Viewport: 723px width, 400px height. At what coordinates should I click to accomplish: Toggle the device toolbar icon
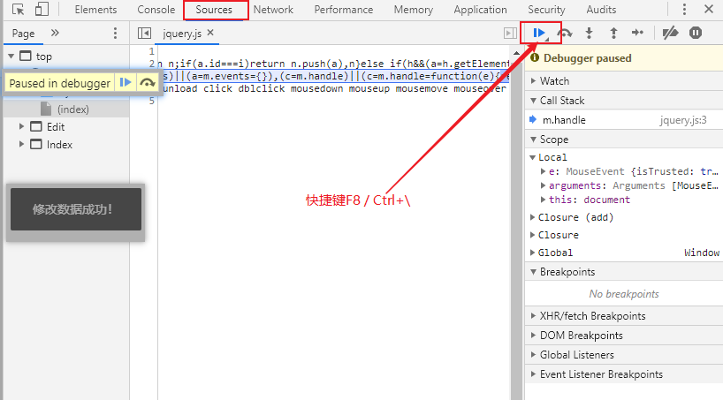tap(42, 9)
